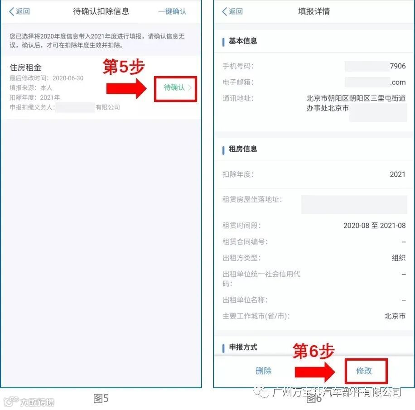Select the 住房租金 deduction entry title
This screenshot has height=410, width=415.
25,68
